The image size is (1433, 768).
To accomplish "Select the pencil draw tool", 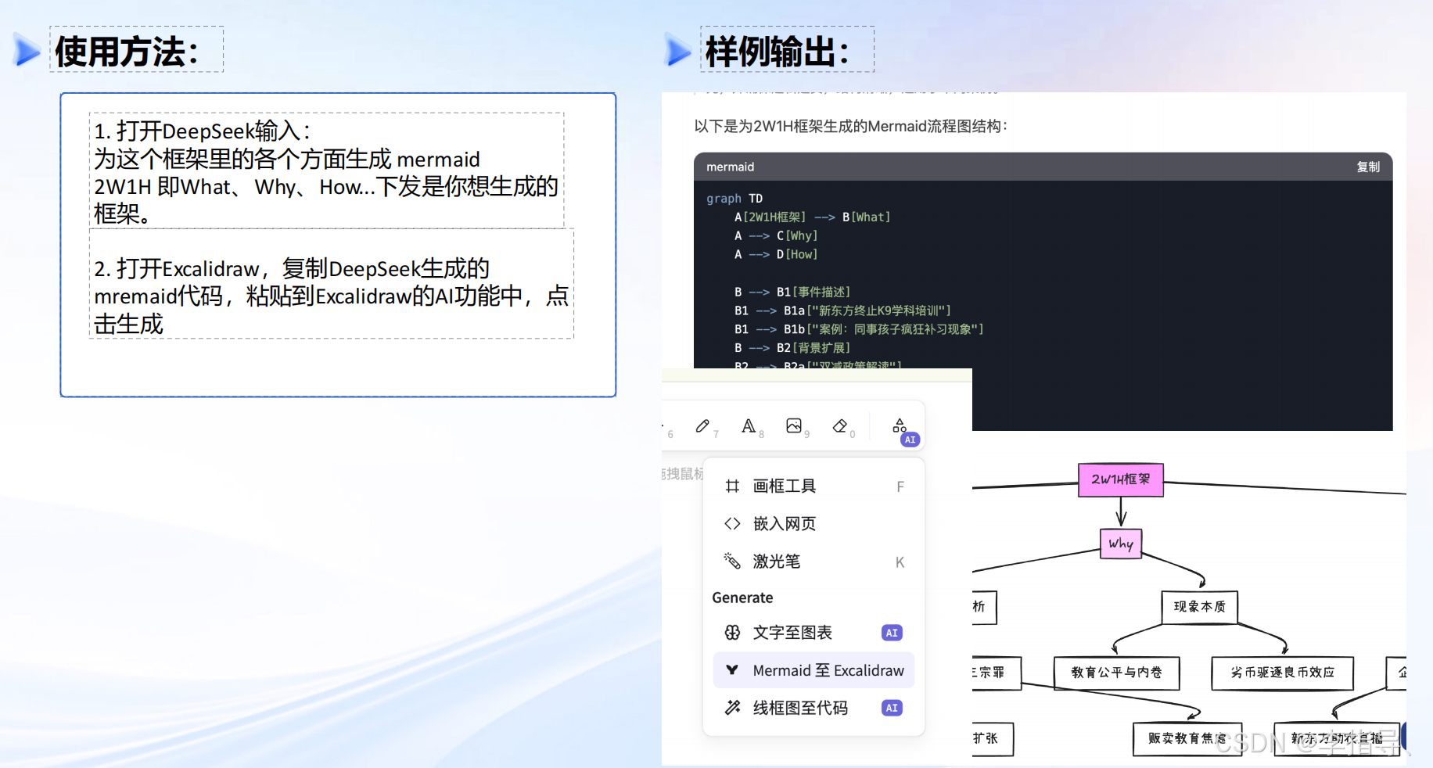I will click(x=702, y=426).
